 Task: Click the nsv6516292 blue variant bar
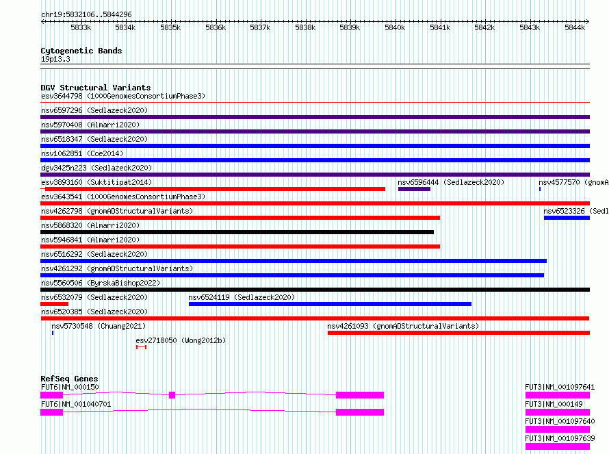pyautogui.click(x=294, y=261)
